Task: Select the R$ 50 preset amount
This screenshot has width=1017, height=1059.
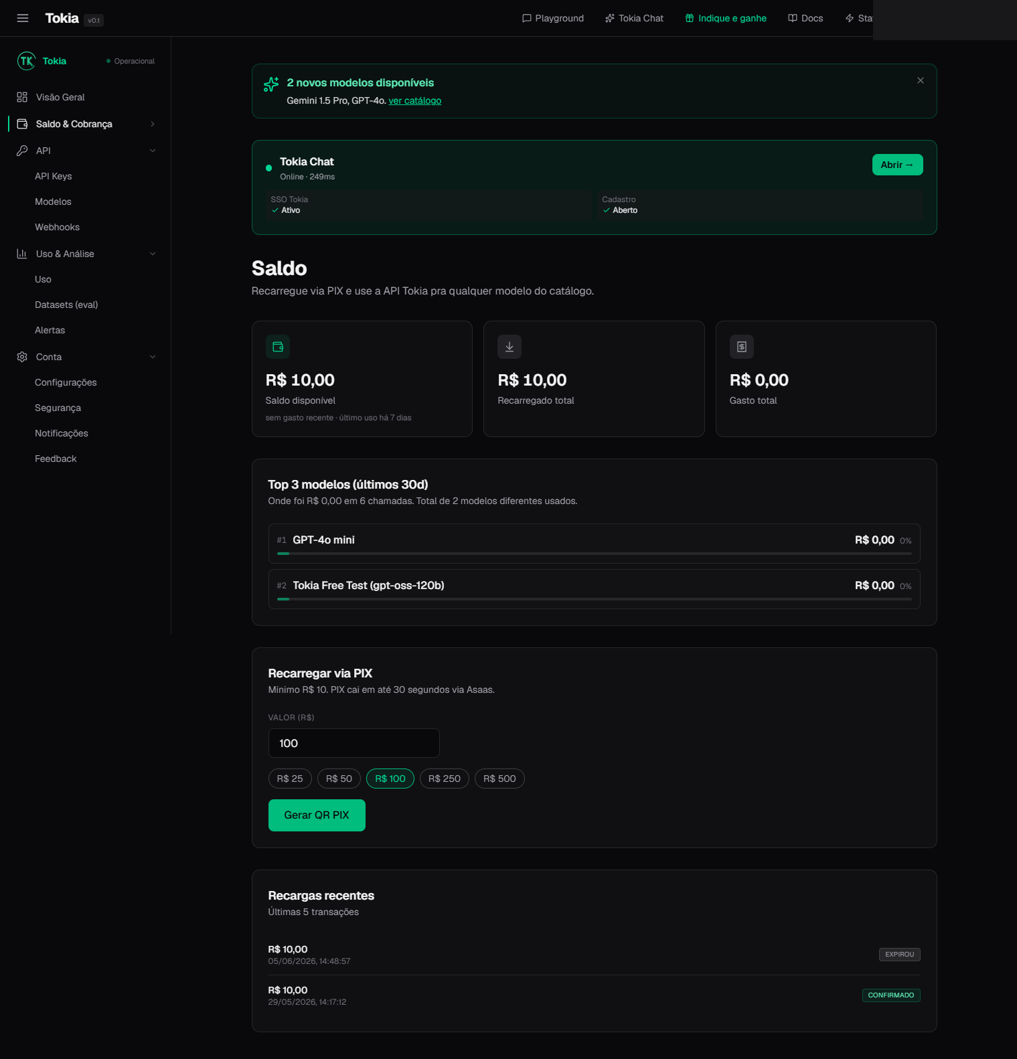Action: [x=339, y=779]
